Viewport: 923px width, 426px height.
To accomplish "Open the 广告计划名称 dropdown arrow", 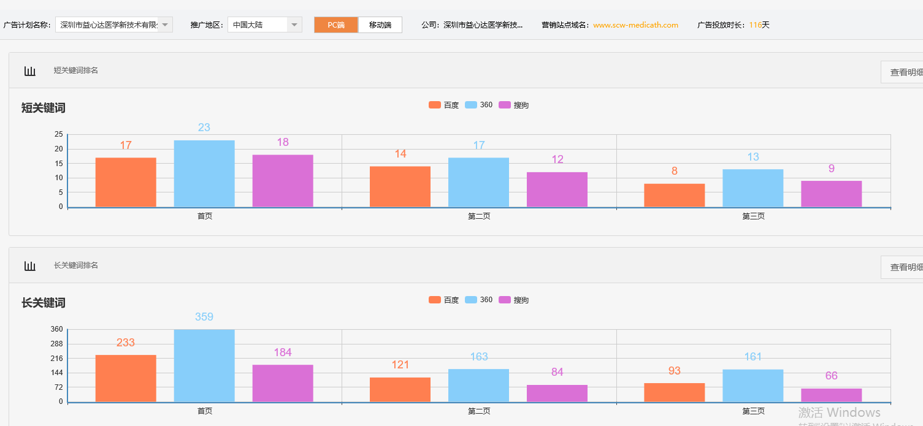I will (x=165, y=25).
